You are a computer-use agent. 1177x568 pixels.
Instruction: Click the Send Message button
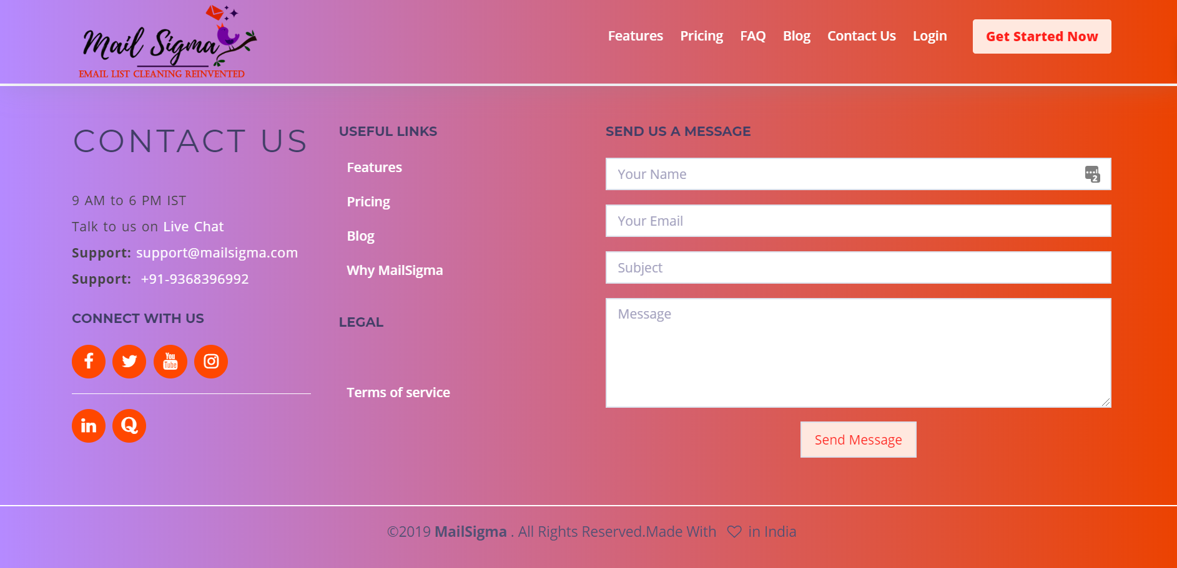click(x=859, y=440)
